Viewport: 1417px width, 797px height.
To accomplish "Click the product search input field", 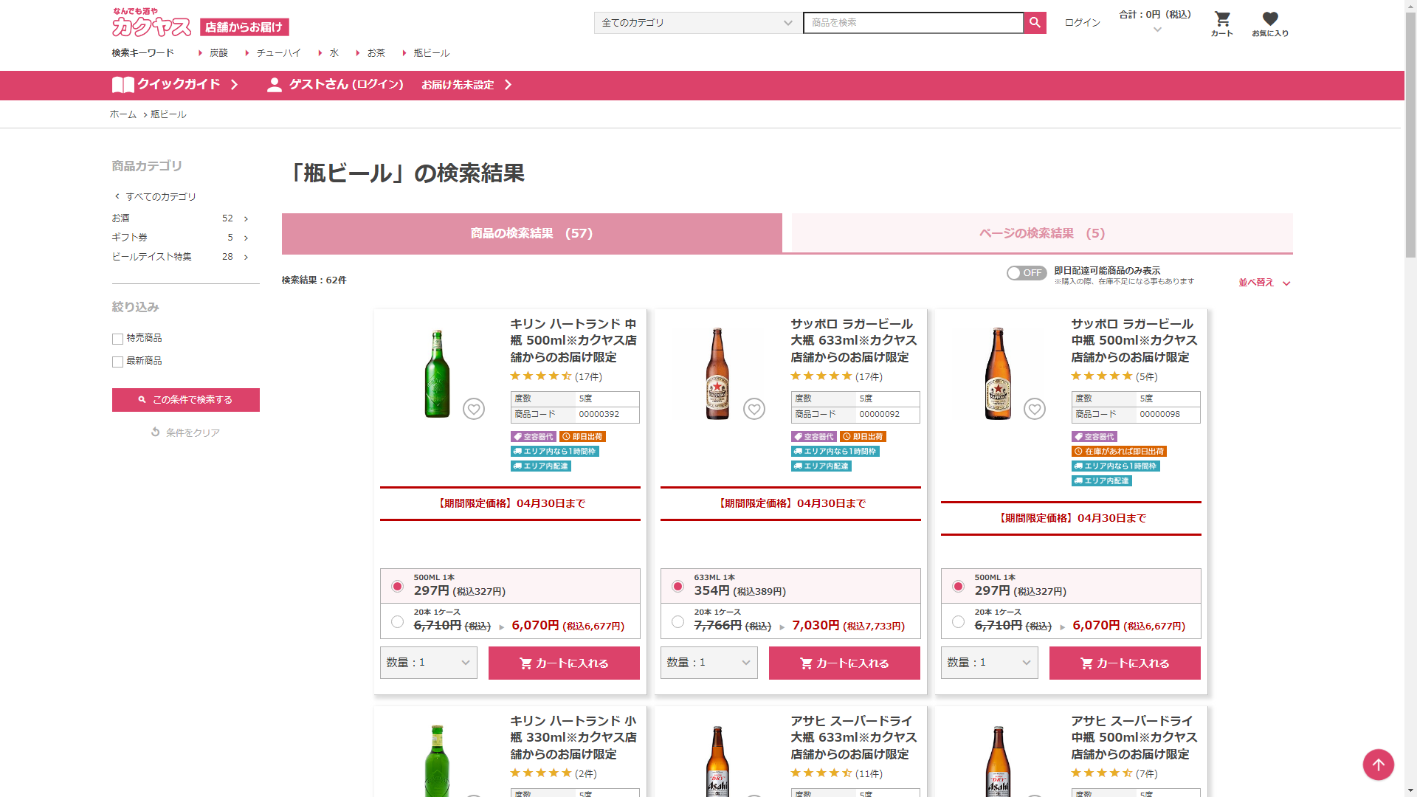I will 913,23.
